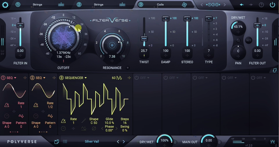Toggle the lock next to Main Out
The width and height of the screenshot is (279, 147).
click(219, 142)
